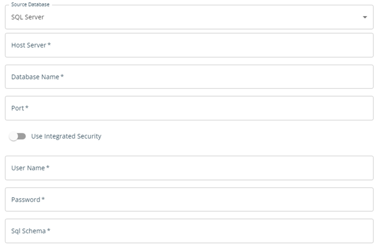Click the 'User Name *' placeholder label
Screen dimensions: 376x245
pyautogui.click(x=30, y=168)
